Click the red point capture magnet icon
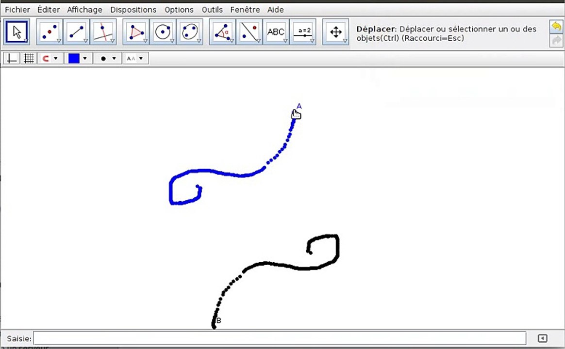This screenshot has height=349, width=565. (46, 58)
